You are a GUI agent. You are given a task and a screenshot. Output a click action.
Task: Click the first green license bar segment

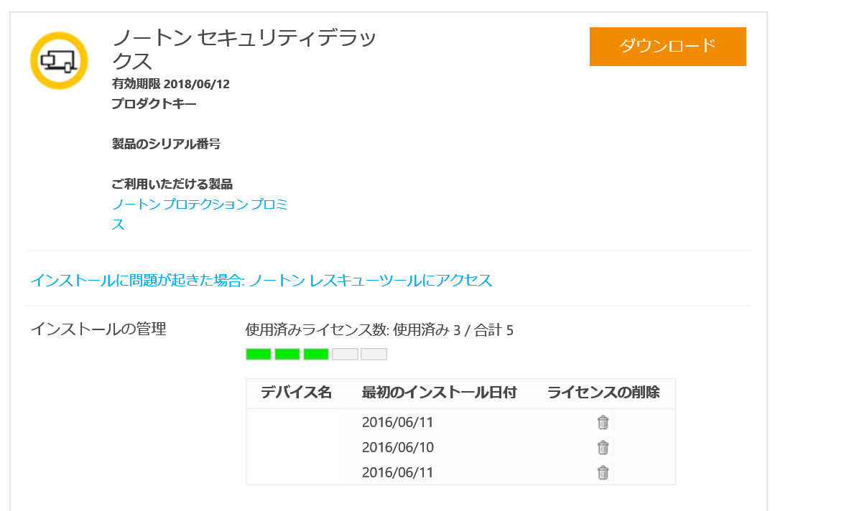(x=259, y=354)
